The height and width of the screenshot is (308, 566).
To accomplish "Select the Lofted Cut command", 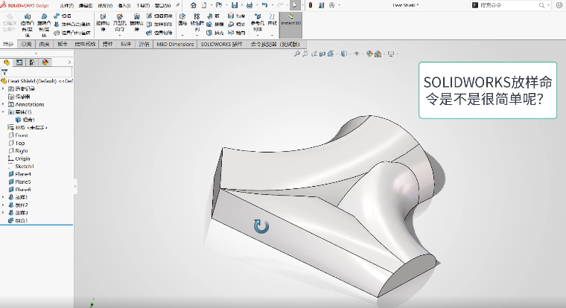I will click(x=159, y=24).
